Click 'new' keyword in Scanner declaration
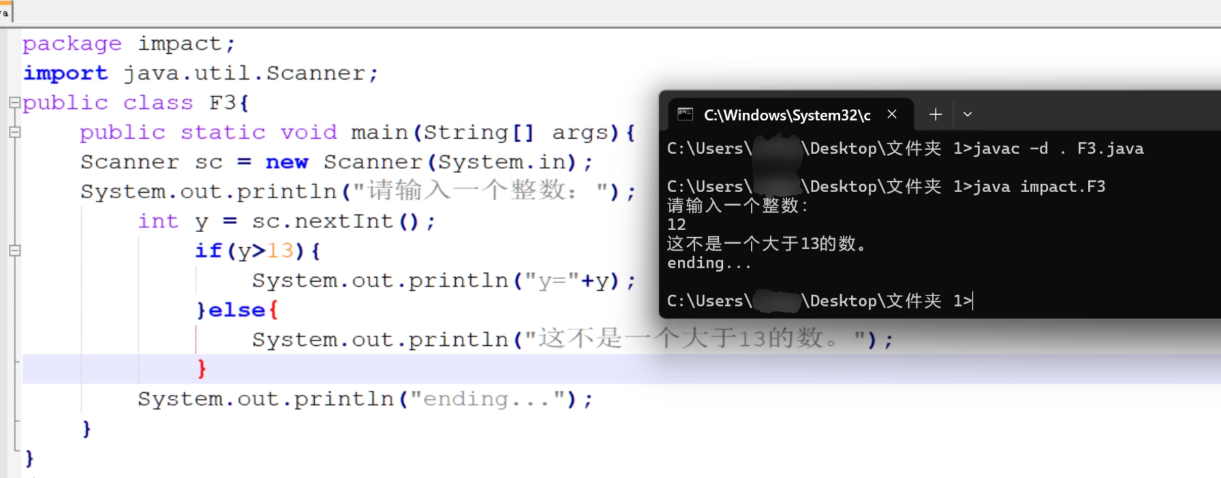The height and width of the screenshot is (478, 1221). click(287, 162)
